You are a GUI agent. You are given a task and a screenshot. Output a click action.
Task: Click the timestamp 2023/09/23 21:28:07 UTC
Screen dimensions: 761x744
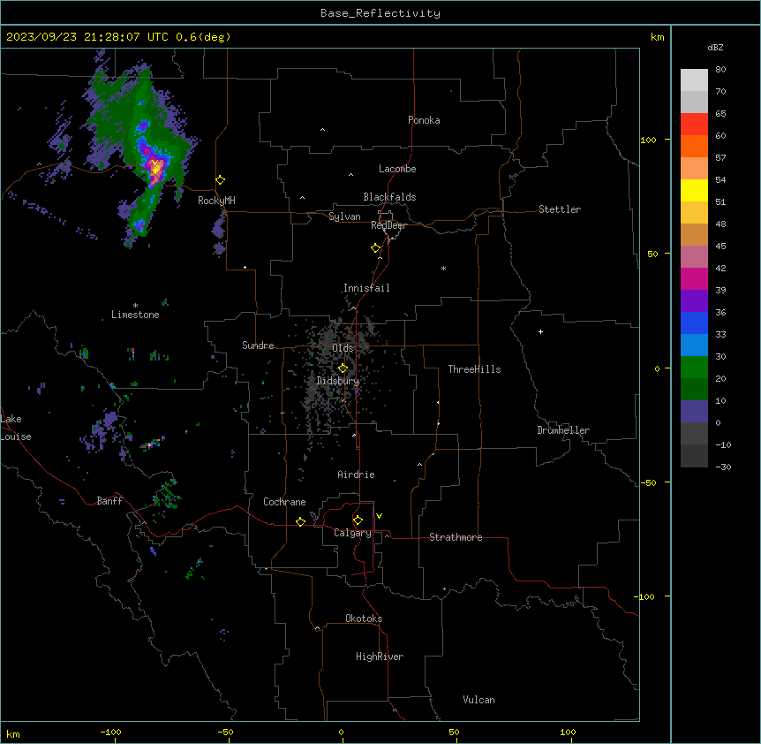tap(87, 37)
